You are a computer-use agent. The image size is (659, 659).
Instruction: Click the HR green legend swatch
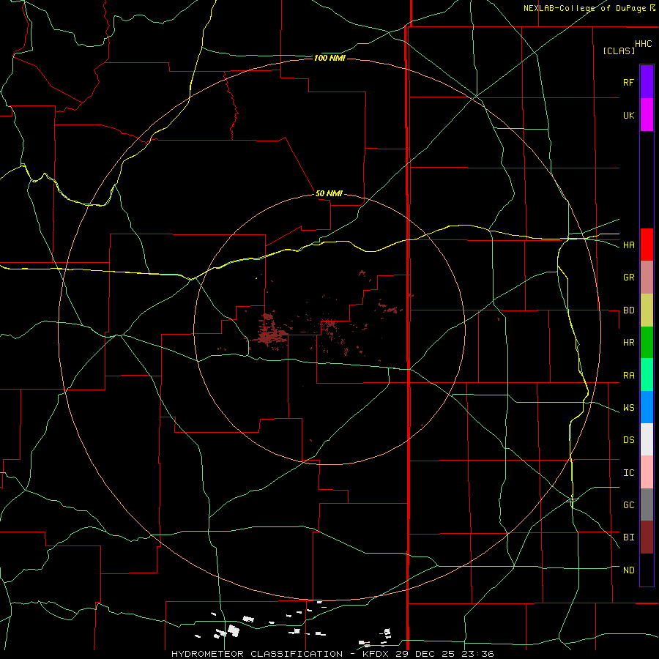click(x=647, y=343)
